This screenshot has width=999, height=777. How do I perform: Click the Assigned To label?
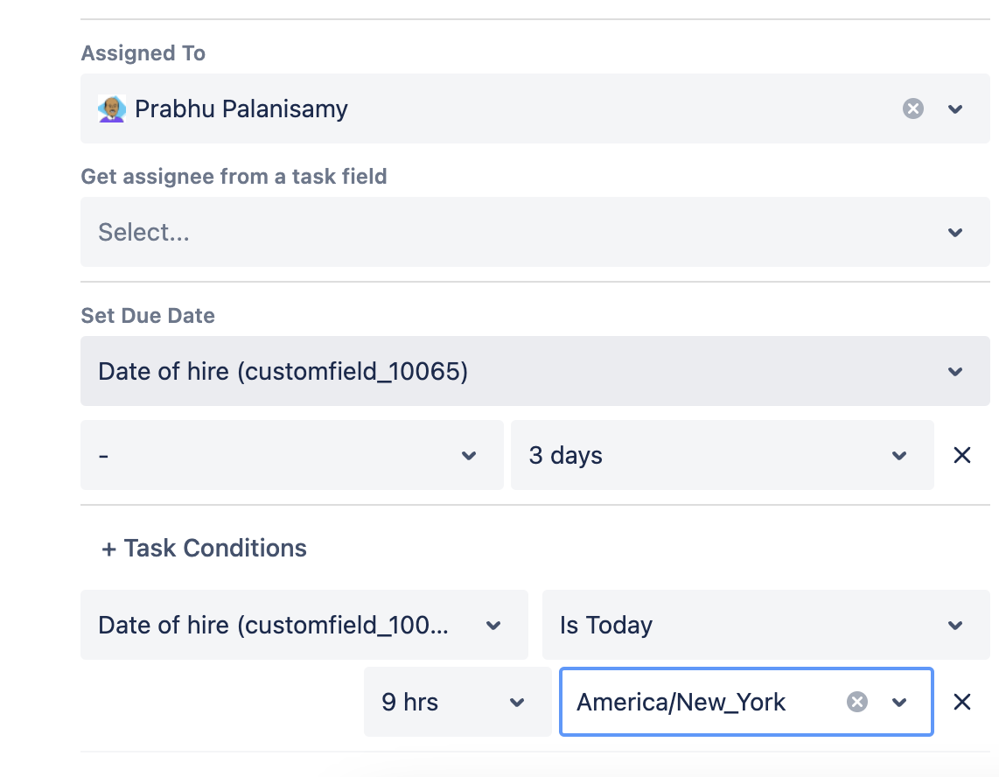pos(143,52)
